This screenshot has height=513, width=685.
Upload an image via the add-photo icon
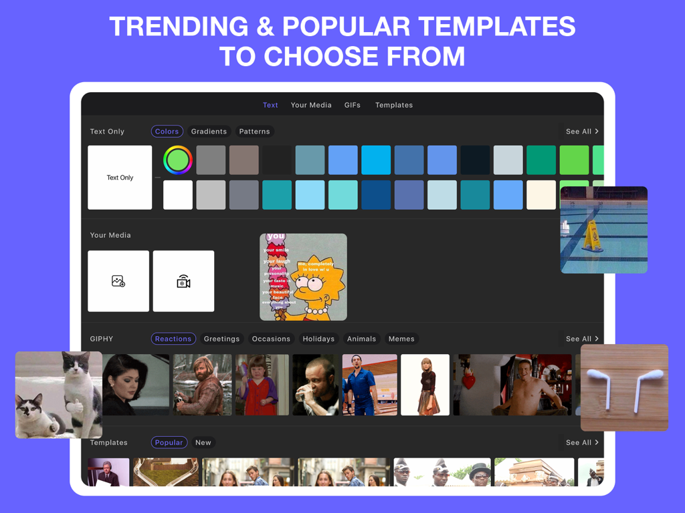(118, 281)
